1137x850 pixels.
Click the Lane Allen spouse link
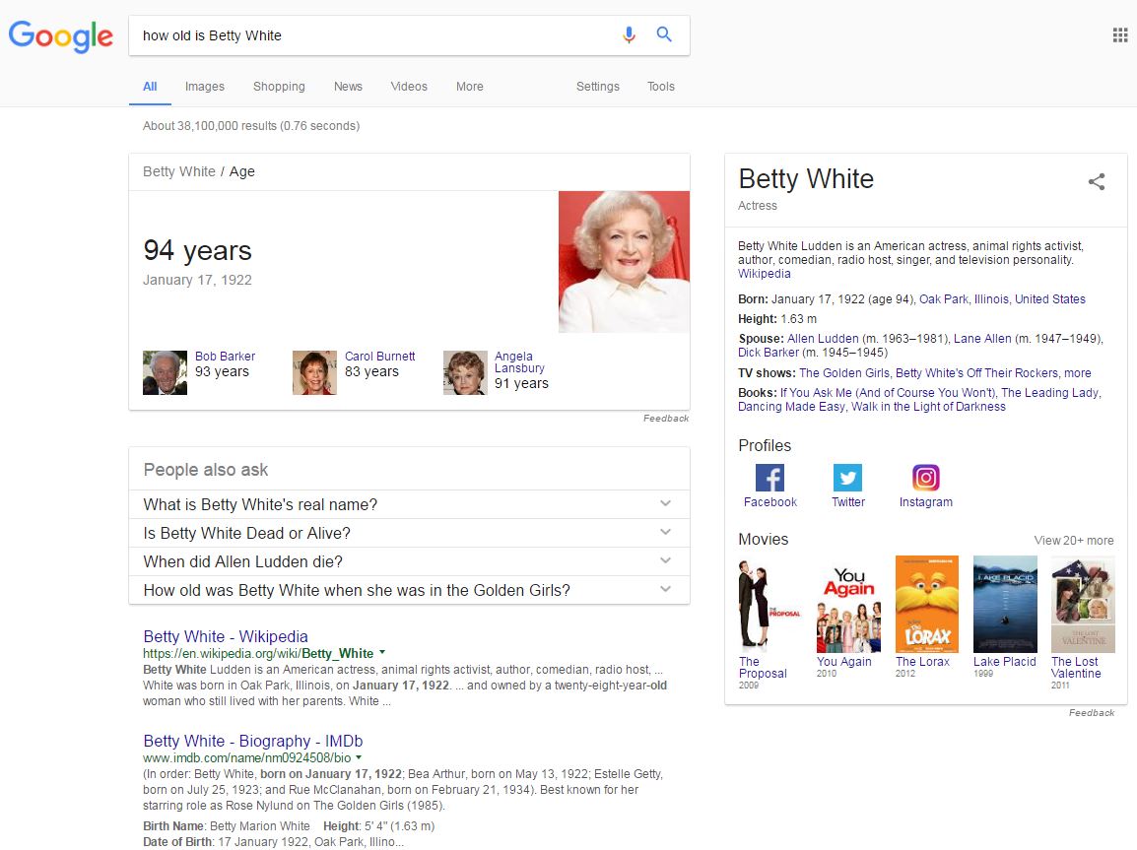pos(982,339)
